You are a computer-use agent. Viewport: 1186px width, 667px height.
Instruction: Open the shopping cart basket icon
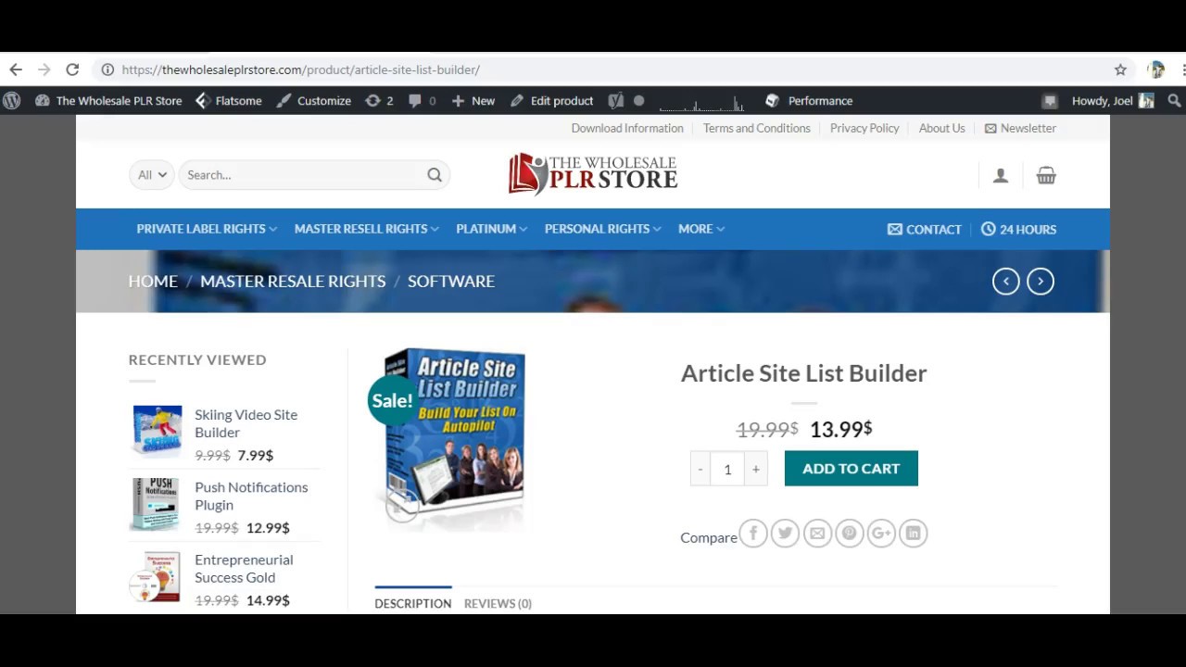coord(1046,175)
